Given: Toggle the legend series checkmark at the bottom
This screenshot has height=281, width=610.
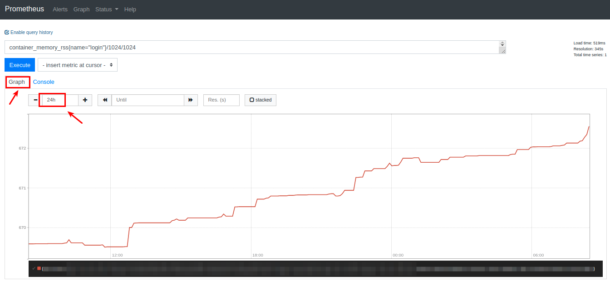Looking at the screenshot, I should pos(34,268).
